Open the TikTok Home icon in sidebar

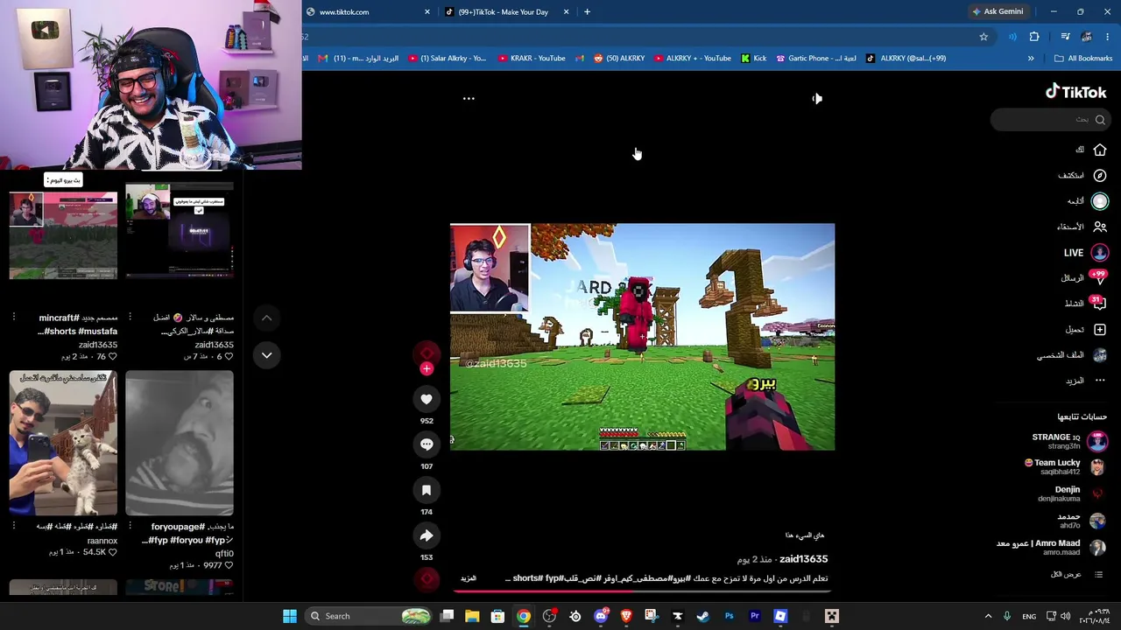[x=1099, y=150]
